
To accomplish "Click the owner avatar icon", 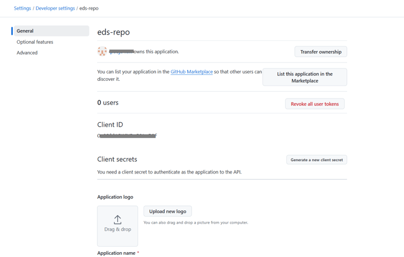I will 102,52.
